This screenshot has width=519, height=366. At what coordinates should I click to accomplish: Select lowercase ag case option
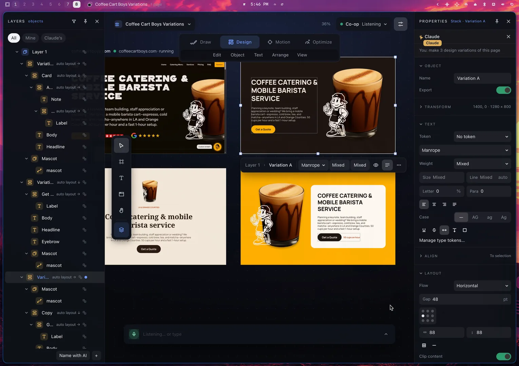489,217
